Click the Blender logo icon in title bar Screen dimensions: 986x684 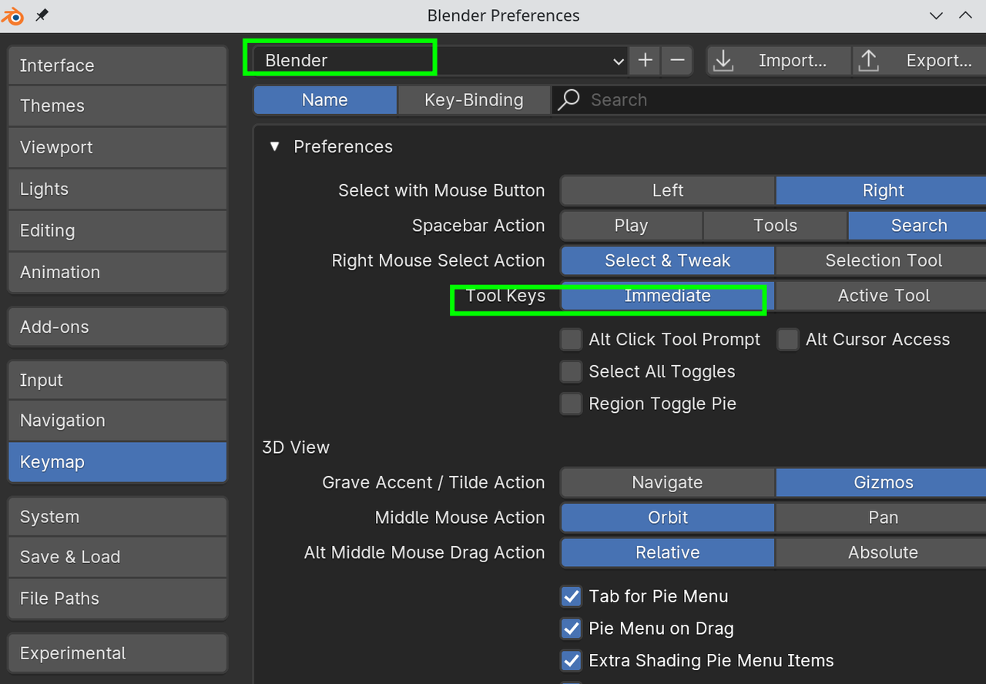[12, 15]
